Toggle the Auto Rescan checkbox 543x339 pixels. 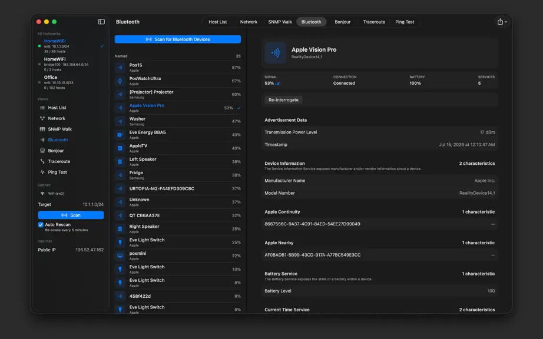tap(41, 225)
